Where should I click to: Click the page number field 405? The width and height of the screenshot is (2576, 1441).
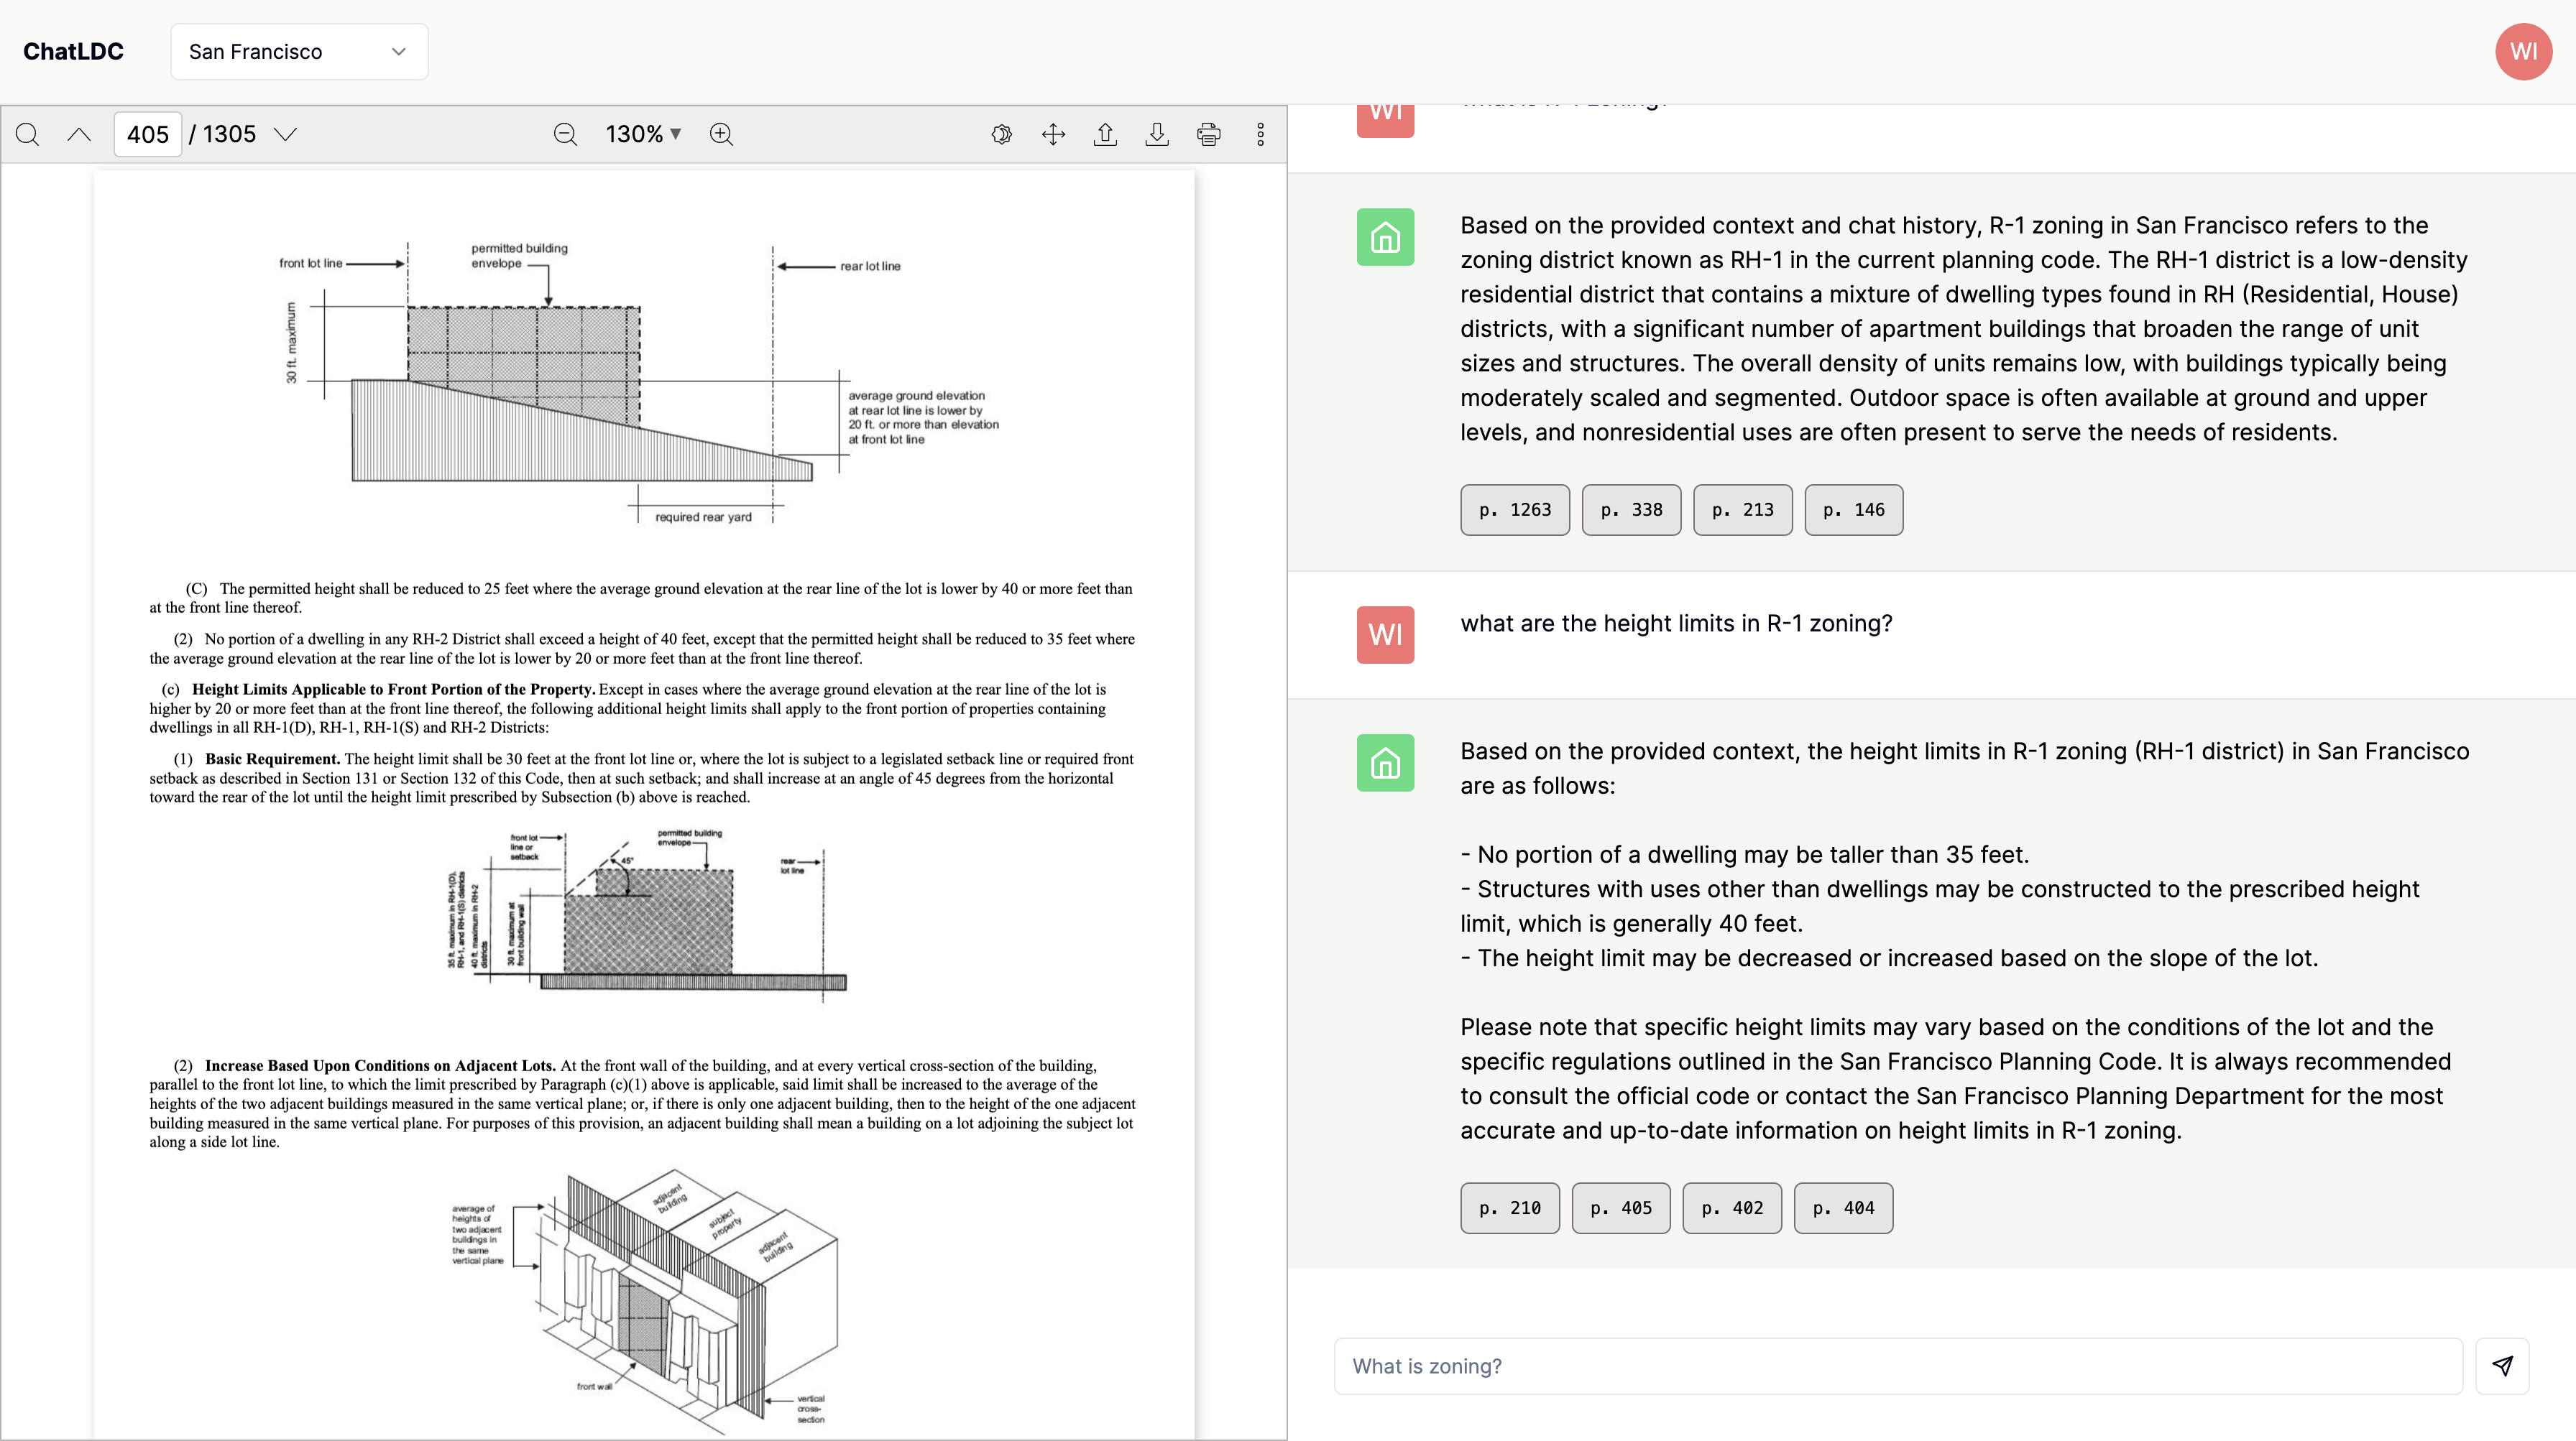148,134
